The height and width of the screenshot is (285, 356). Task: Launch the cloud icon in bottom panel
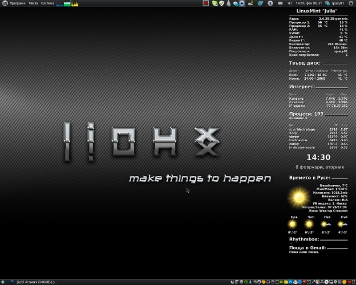point(295,282)
